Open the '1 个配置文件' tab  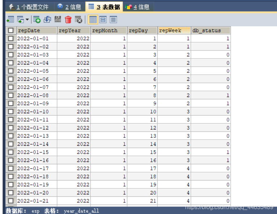[x=29, y=7]
